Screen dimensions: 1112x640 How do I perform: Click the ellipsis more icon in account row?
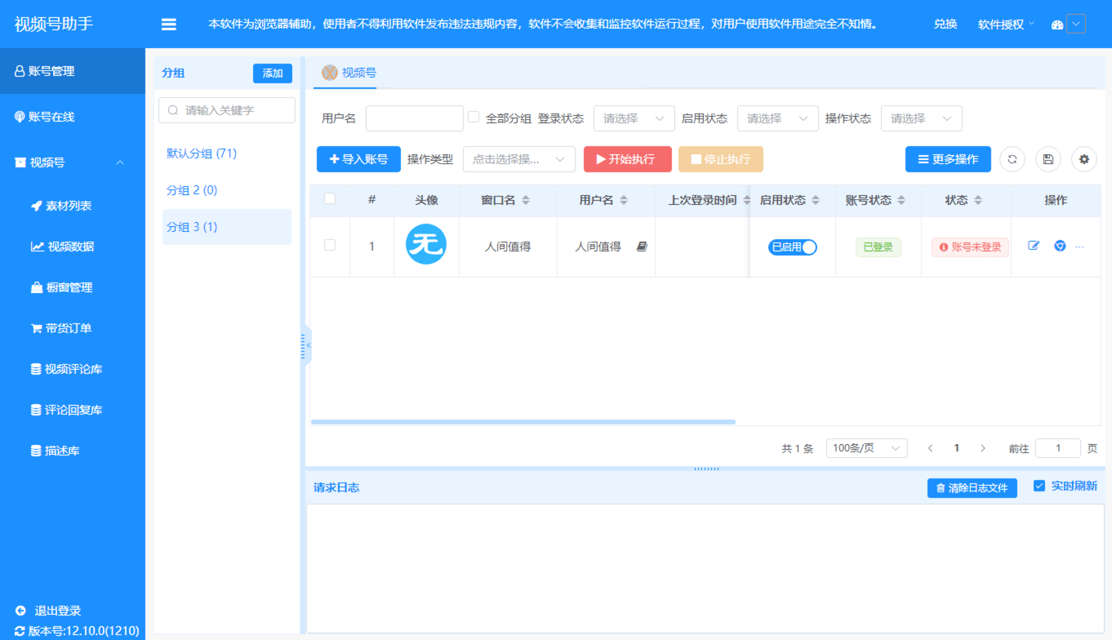[1079, 247]
